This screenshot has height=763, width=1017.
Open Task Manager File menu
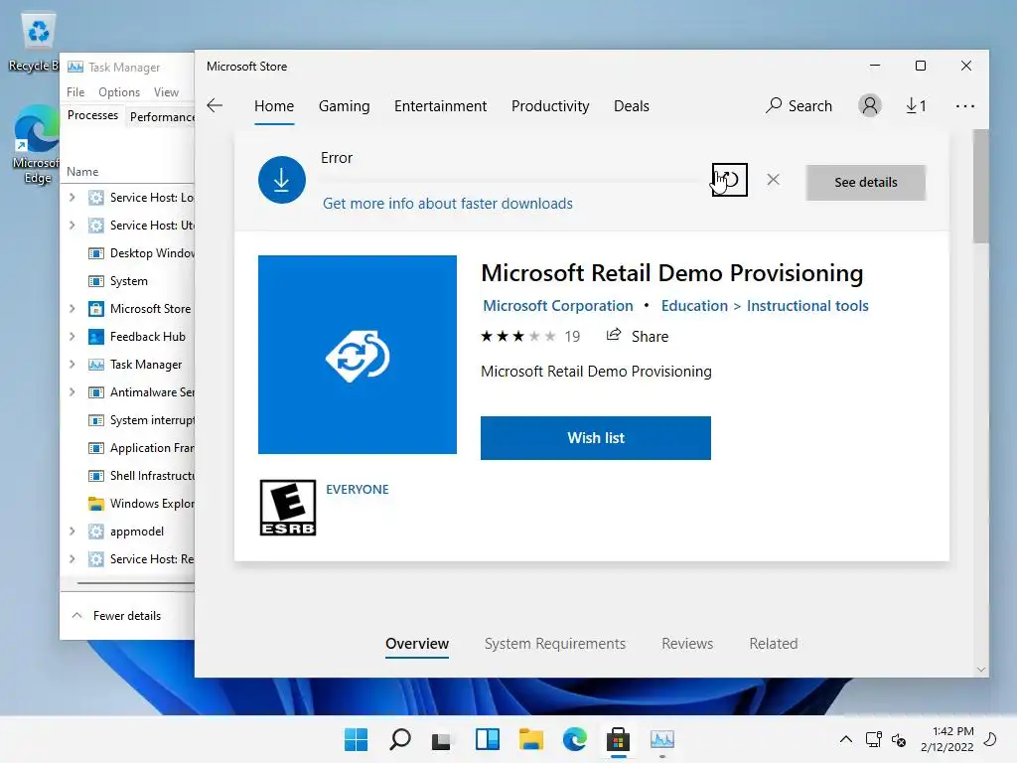point(75,92)
